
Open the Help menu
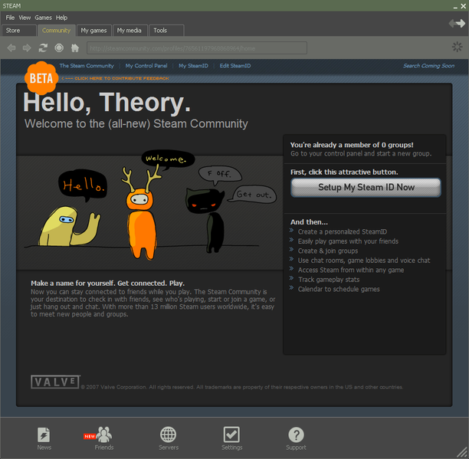click(x=61, y=18)
